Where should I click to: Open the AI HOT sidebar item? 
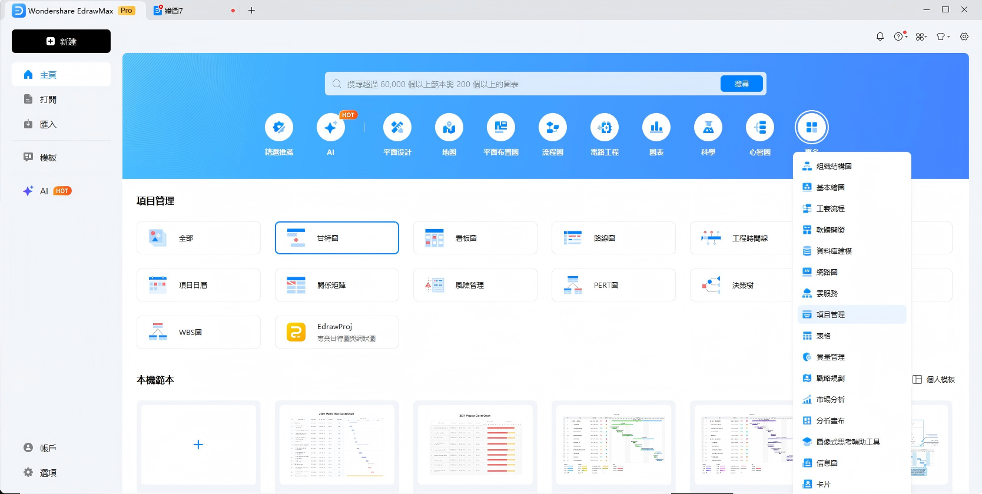click(x=61, y=191)
